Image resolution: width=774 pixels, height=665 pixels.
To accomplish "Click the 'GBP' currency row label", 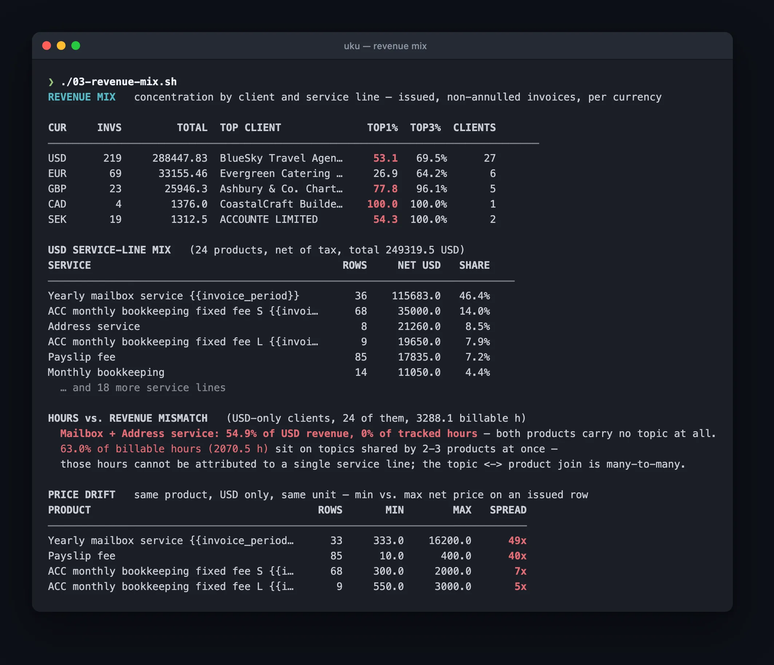I will pos(57,189).
